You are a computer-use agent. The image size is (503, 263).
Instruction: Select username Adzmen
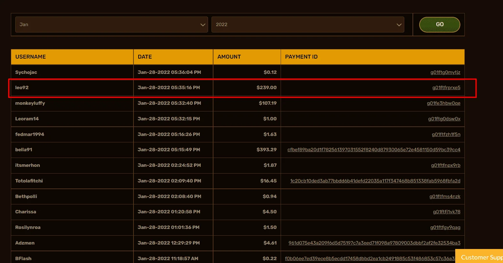[x=25, y=243]
